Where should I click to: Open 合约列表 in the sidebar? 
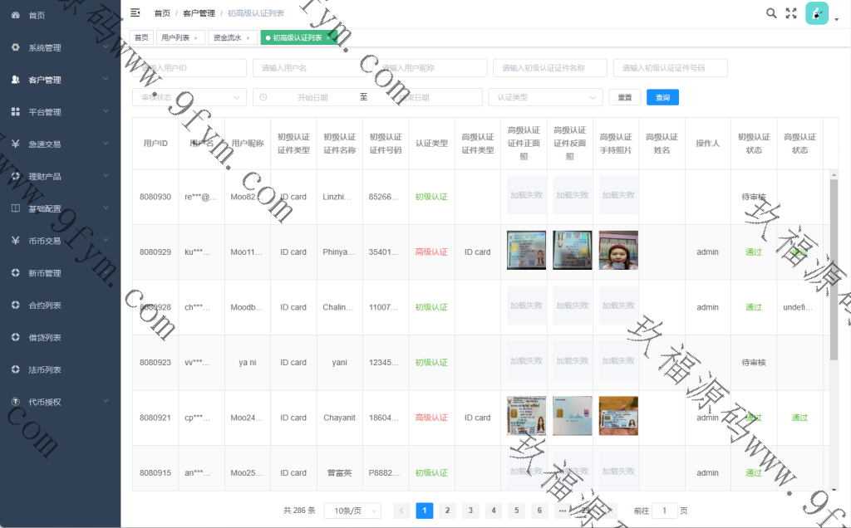click(x=60, y=306)
